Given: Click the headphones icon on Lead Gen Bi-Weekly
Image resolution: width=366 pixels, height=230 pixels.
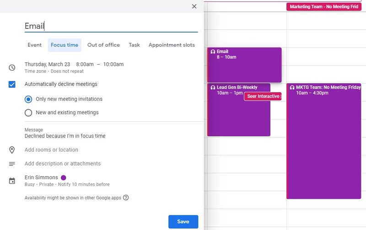Looking at the screenshot, I should pyautogui.click(x=213, y=88).
